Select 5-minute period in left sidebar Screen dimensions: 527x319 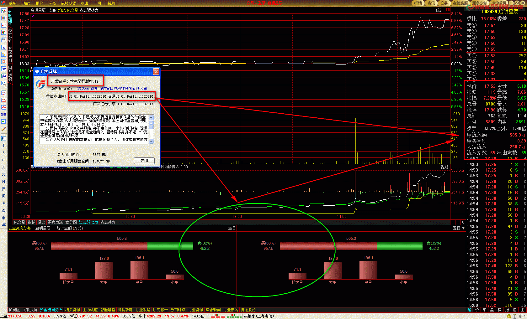click(x=3, y=153)
